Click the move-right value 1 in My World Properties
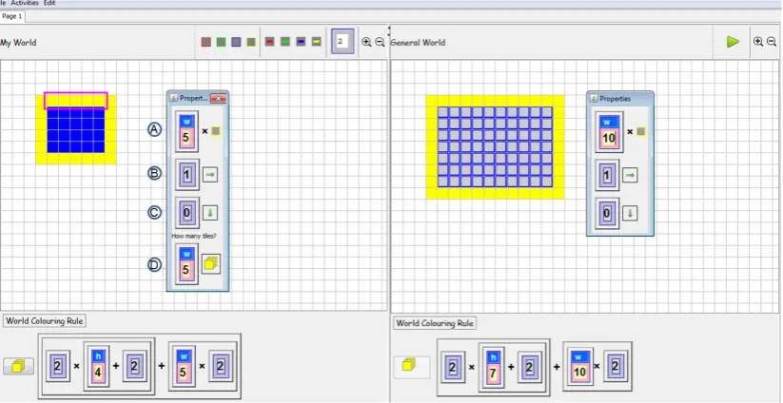Screen dimensions: 783x403 click(187, 175)
